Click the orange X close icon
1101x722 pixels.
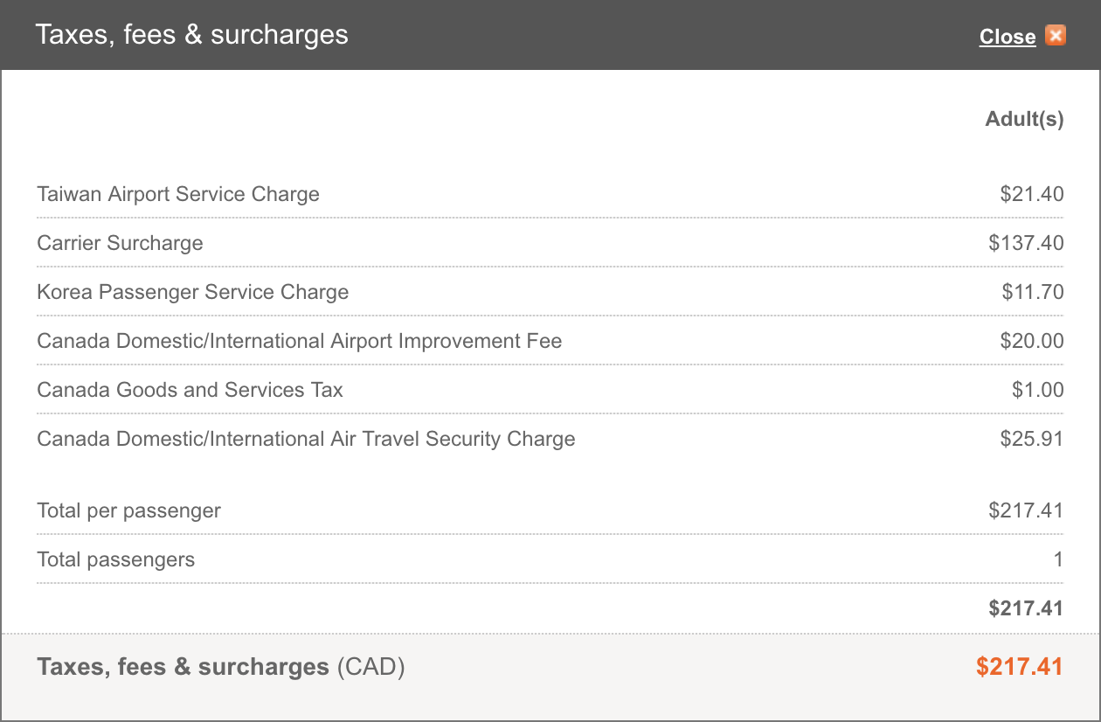(x=1056, y=36)
